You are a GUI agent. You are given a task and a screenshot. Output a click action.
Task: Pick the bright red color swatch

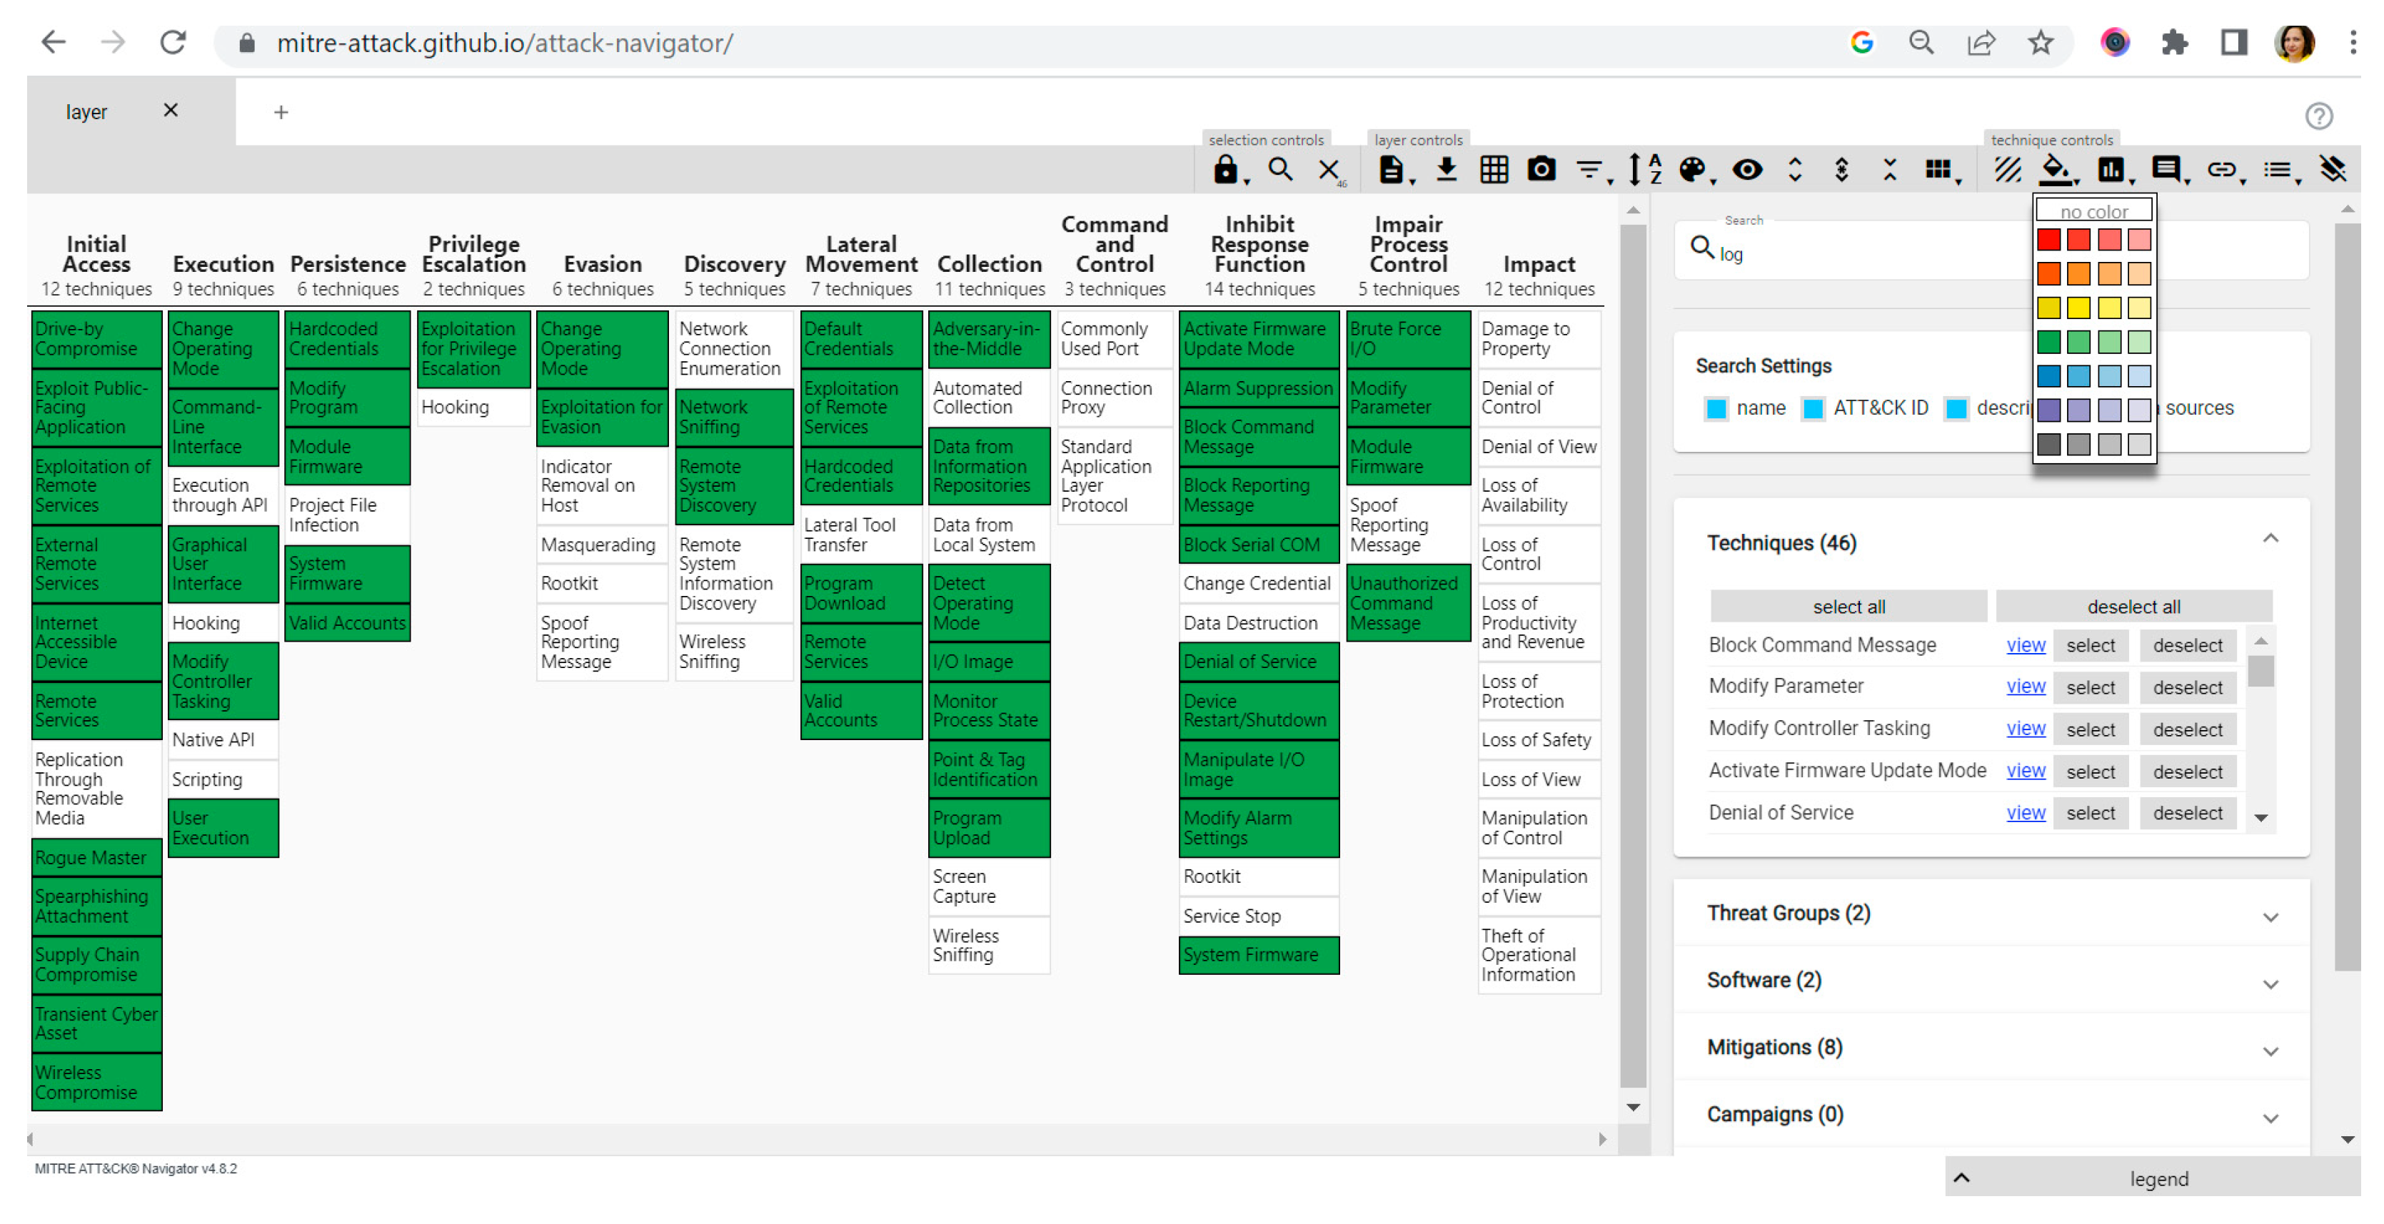pyautogui.click(x=2048, y=241)
